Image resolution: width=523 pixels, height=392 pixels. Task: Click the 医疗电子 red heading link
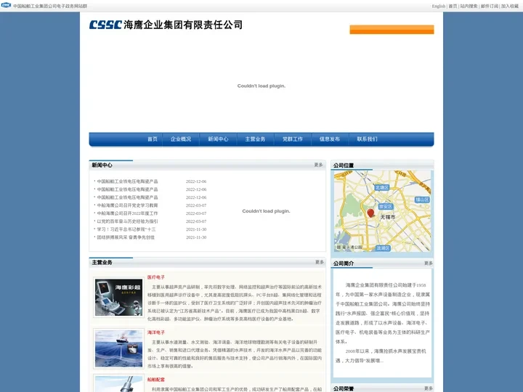point(155,277)
